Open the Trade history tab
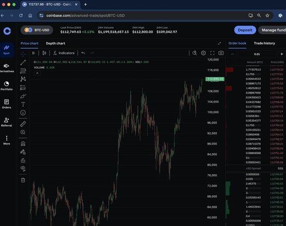The width and height of the screenshot is (286, 226). click(264, 43)
